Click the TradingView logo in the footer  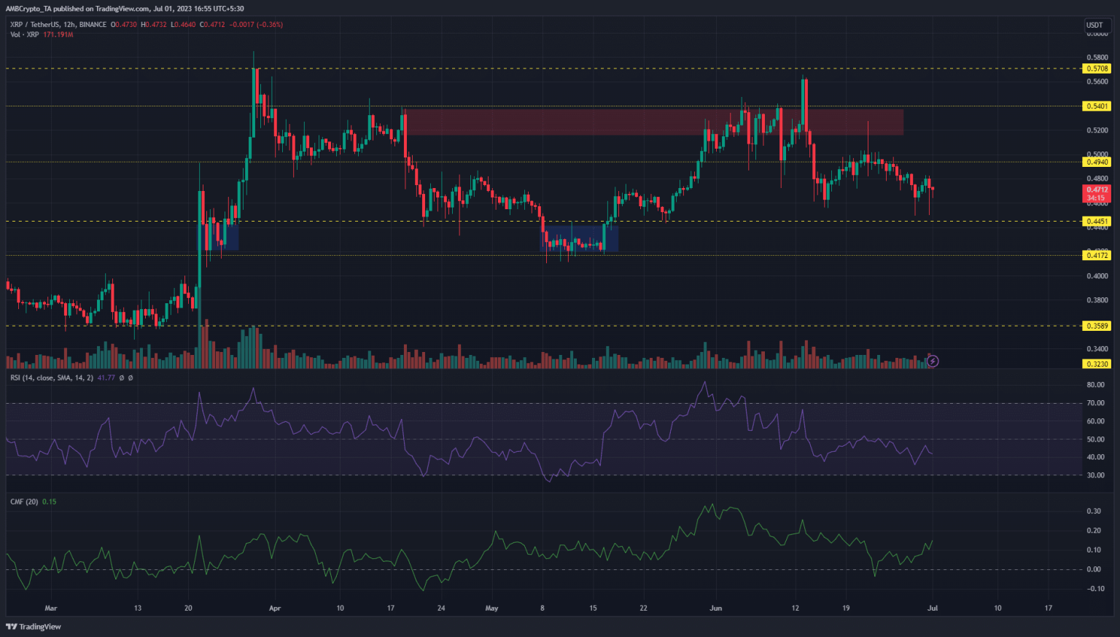coord(32,627)
